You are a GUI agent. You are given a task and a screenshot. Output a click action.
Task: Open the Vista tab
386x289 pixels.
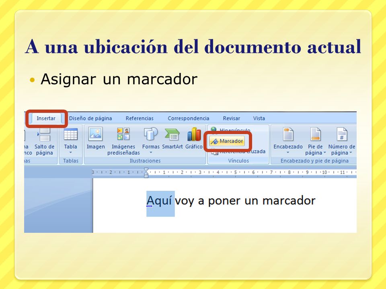(x=259, y=118)
